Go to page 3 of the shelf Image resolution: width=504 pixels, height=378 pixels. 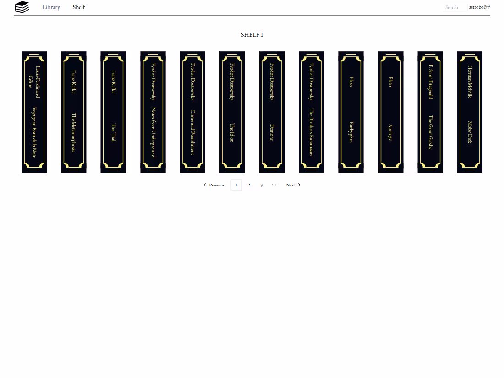pos(261,185)
